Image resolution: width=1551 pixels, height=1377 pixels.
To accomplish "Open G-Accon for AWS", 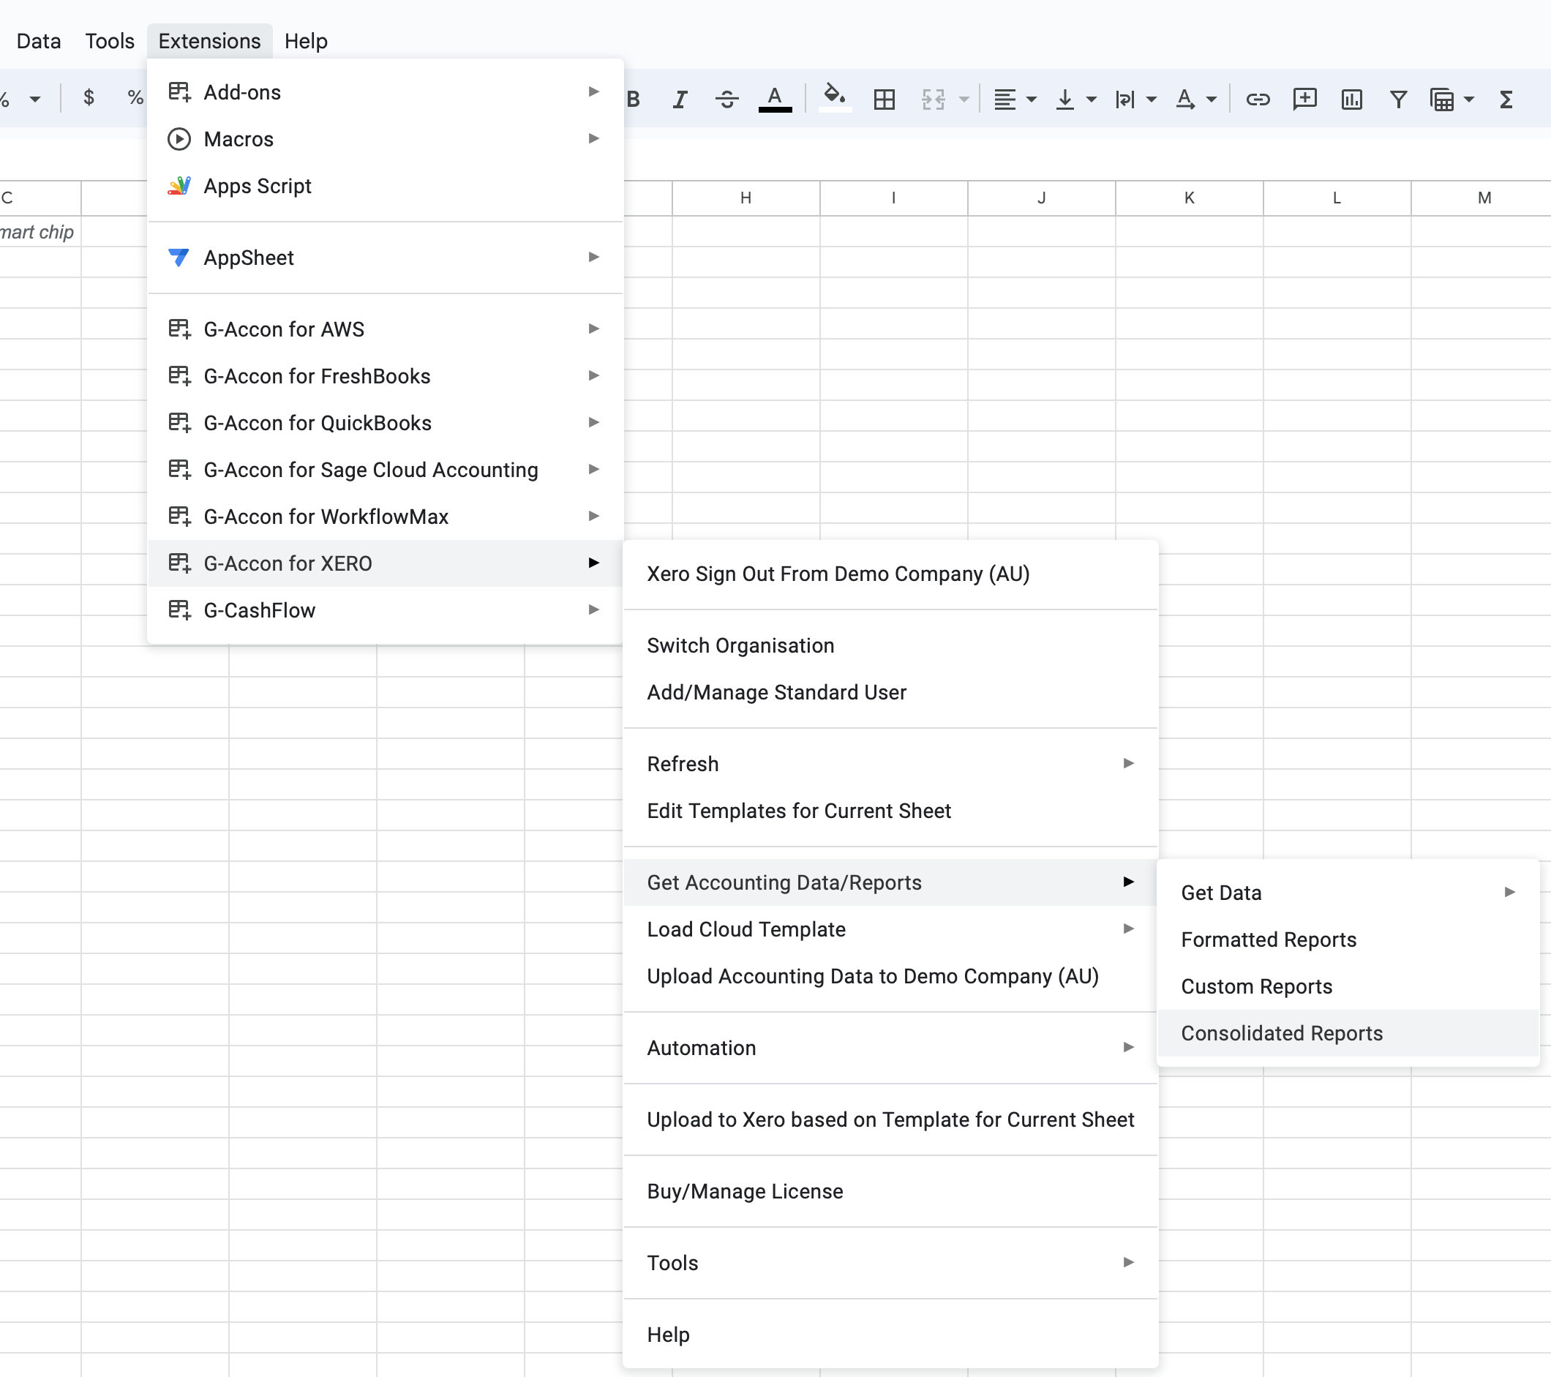I will coord(386,329).
